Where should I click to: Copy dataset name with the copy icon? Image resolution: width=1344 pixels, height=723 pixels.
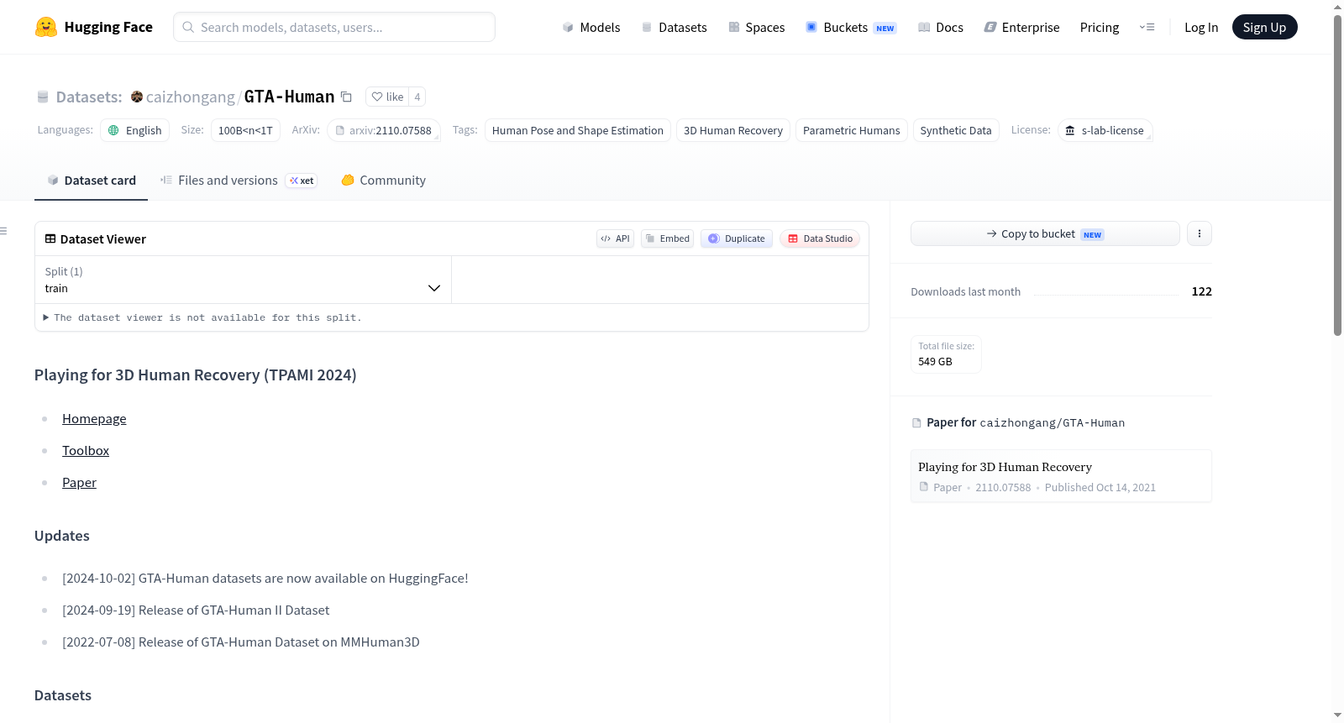pos(346,97)
